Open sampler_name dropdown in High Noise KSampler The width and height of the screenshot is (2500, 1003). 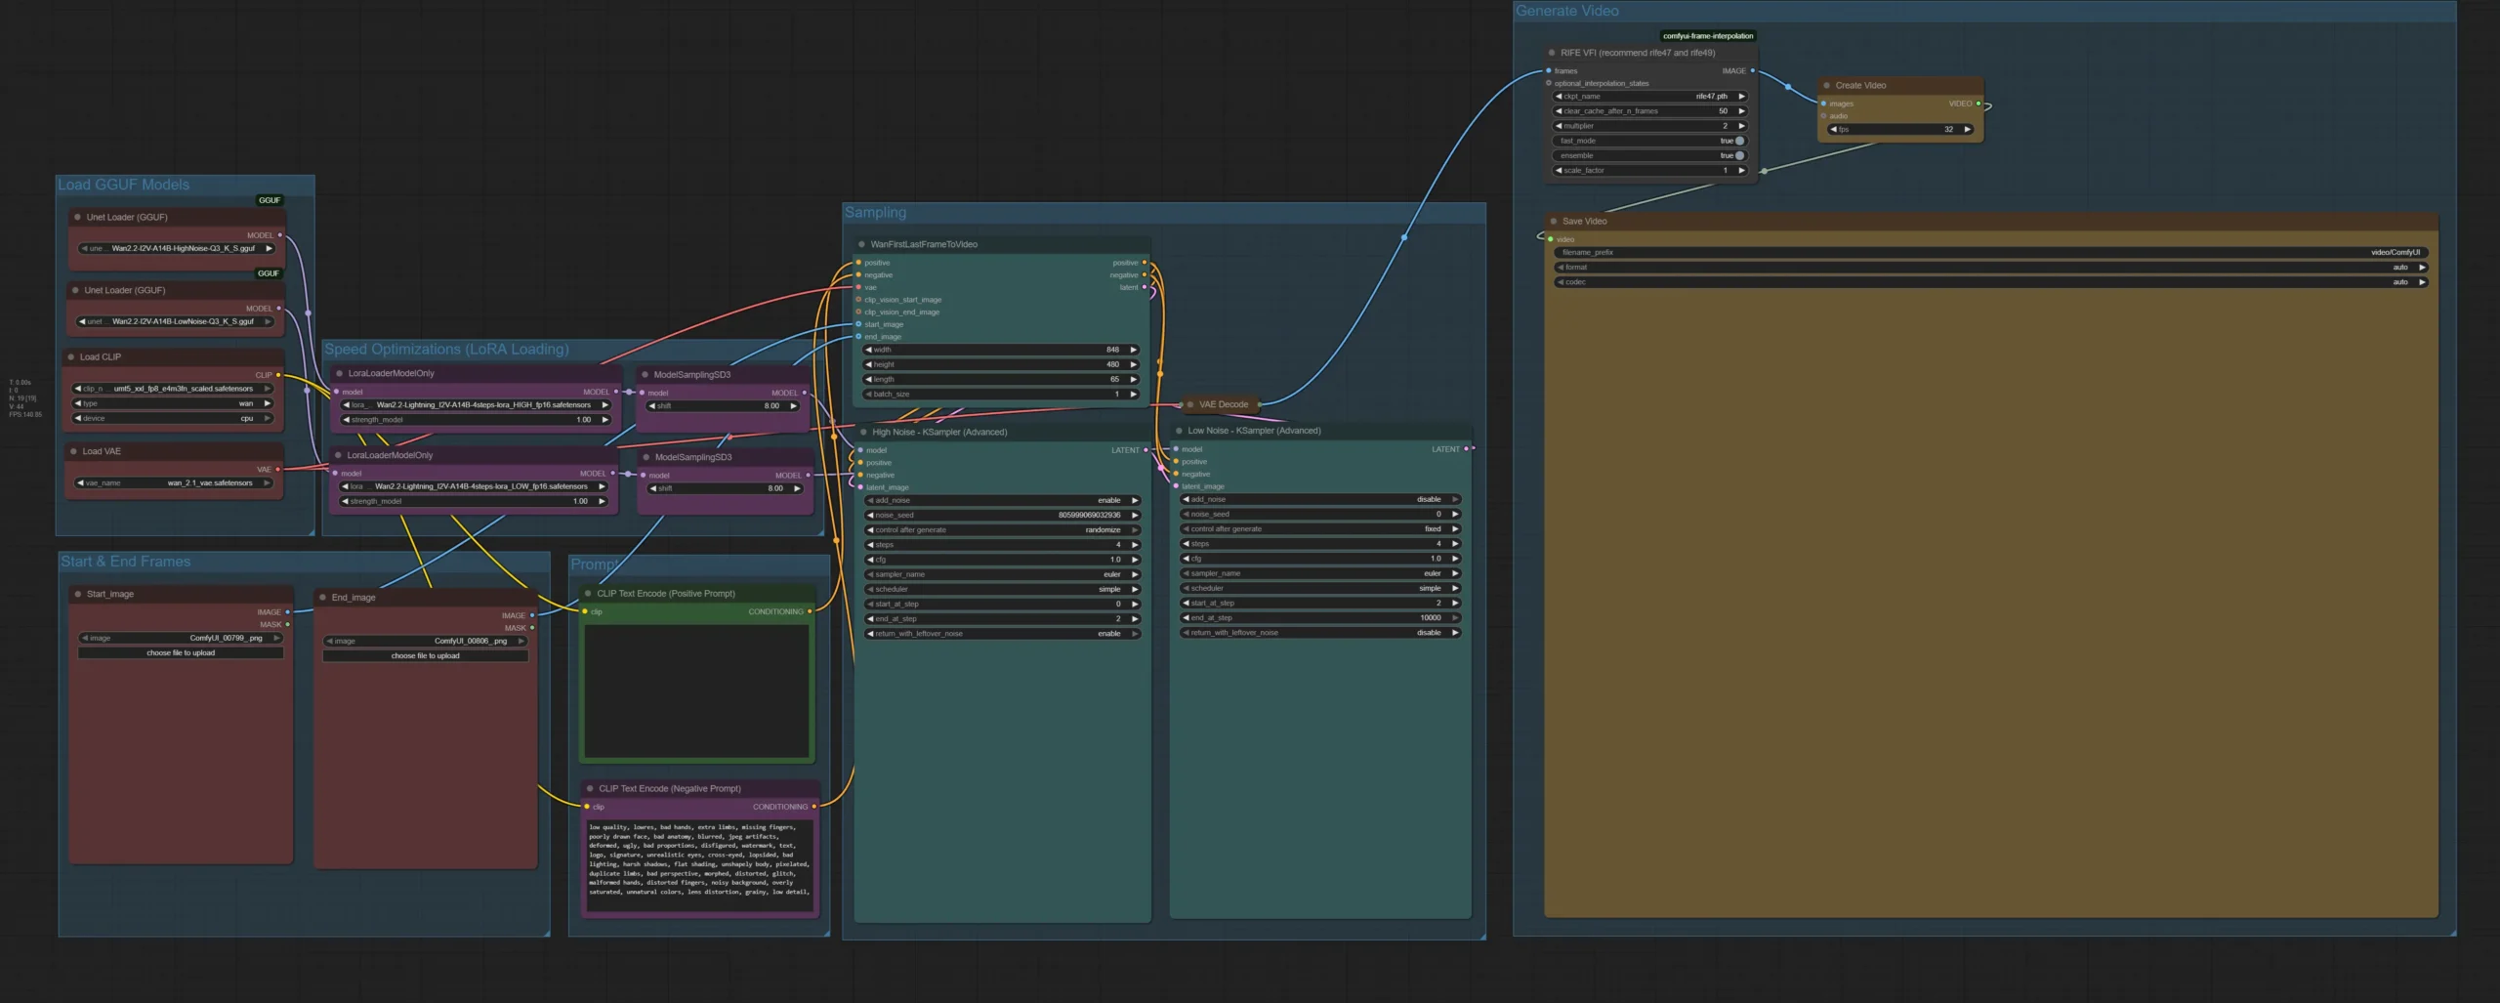[1001, 574]
